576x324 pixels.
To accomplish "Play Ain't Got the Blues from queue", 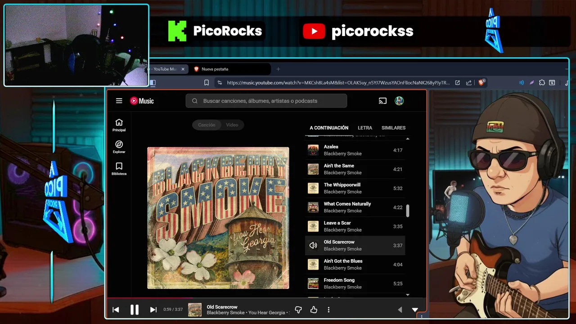I will [x=355, y=265].
